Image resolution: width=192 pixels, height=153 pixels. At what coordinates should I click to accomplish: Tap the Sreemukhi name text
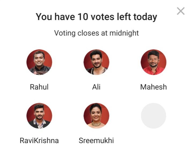[96, 140]
